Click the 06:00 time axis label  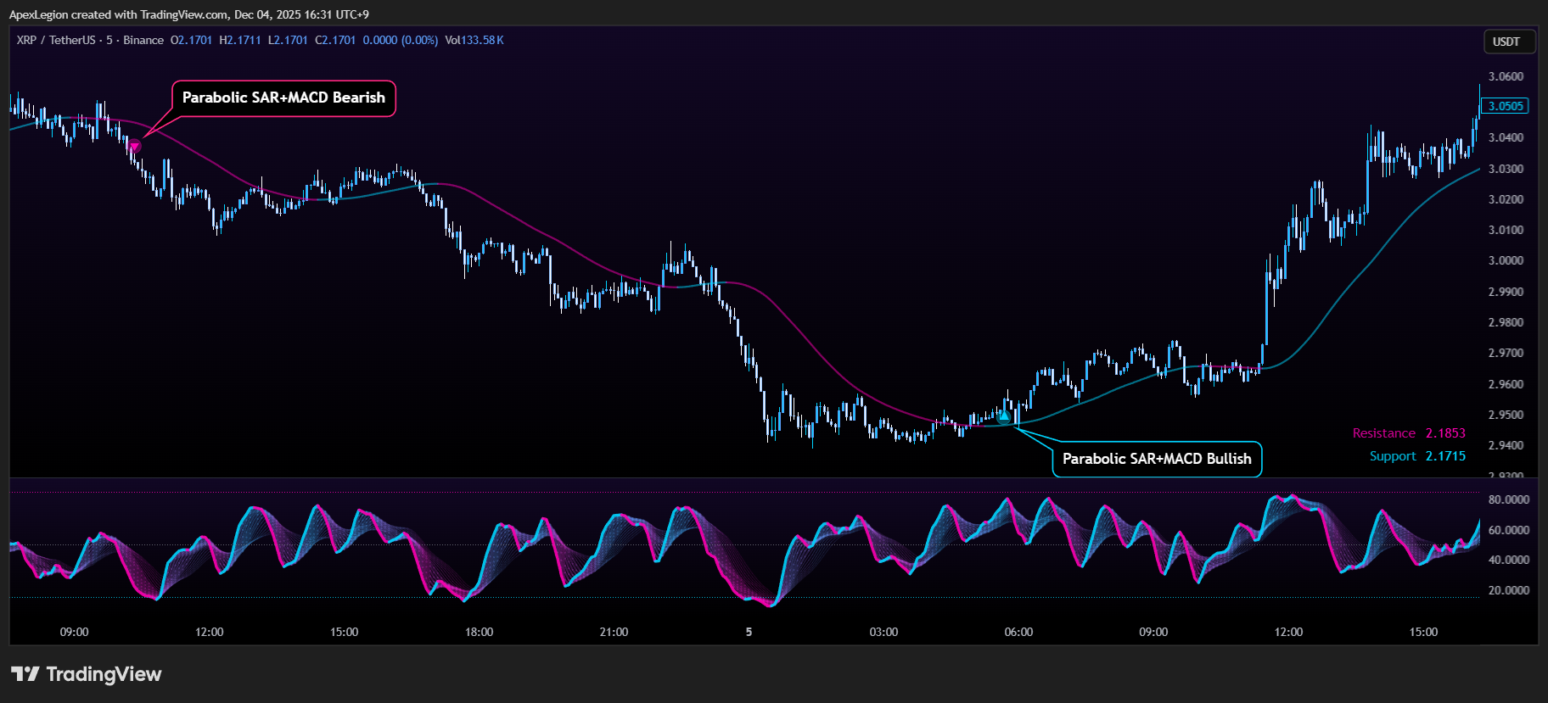click(1018, 632)
